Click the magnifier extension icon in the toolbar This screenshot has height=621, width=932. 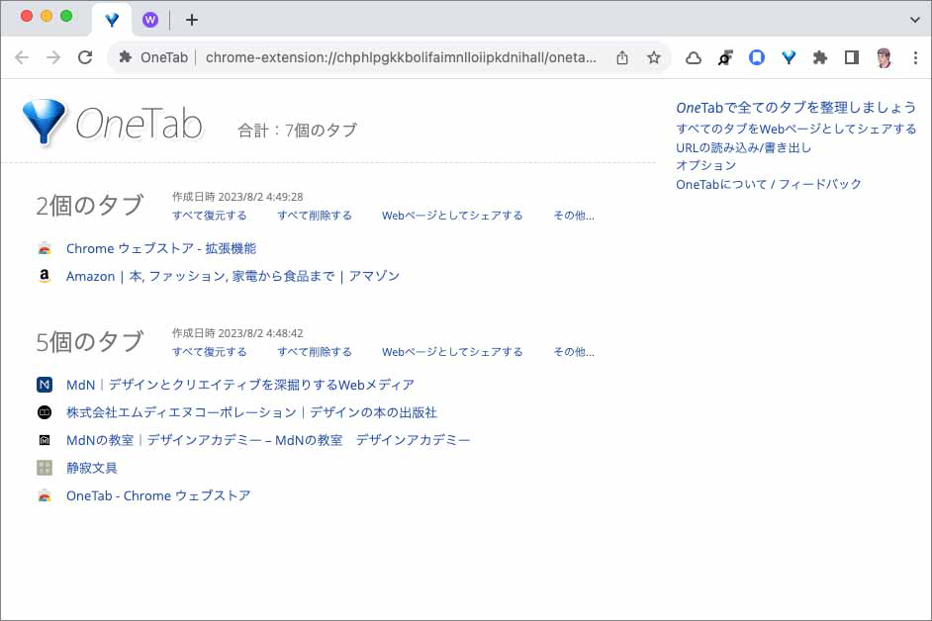click(x=726, y=58)
